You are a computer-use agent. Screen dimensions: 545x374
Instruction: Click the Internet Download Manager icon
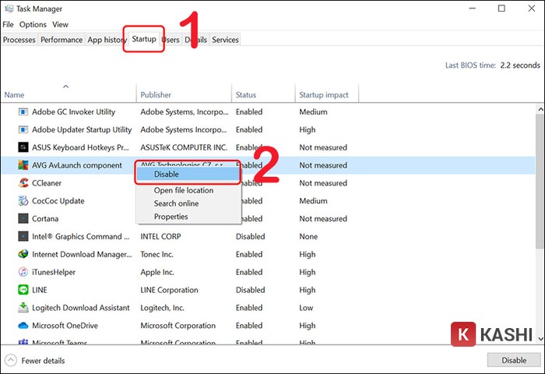coord(23,254)
